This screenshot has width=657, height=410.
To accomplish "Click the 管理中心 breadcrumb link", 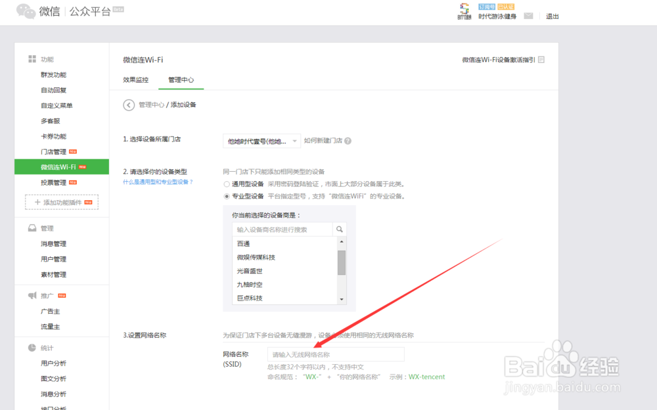I will (x=151, y=104).
